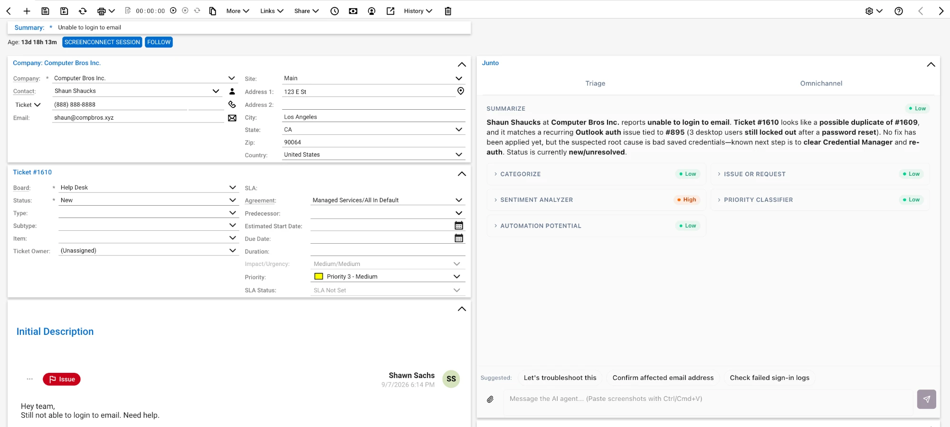Collapse the Junto panel
The width and height of the screenshot is (950, 427).
pos(931,65)
